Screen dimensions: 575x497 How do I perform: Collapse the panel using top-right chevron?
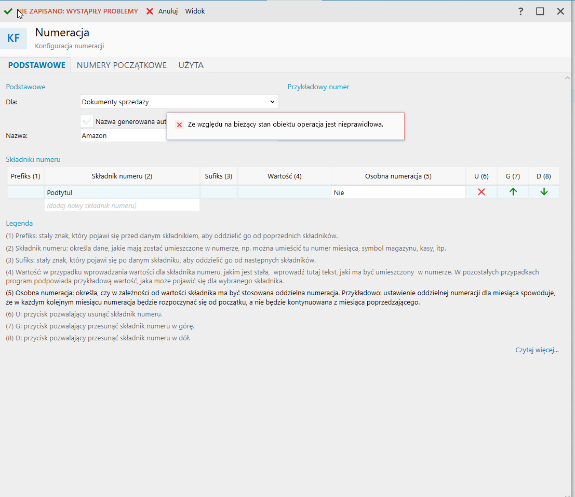click(x=567, y=78)
